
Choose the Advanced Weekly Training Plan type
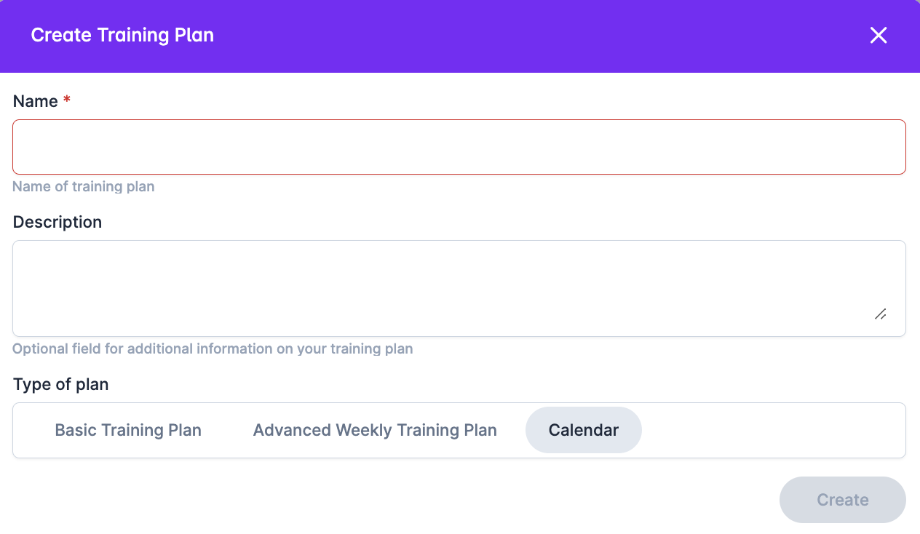375,430
